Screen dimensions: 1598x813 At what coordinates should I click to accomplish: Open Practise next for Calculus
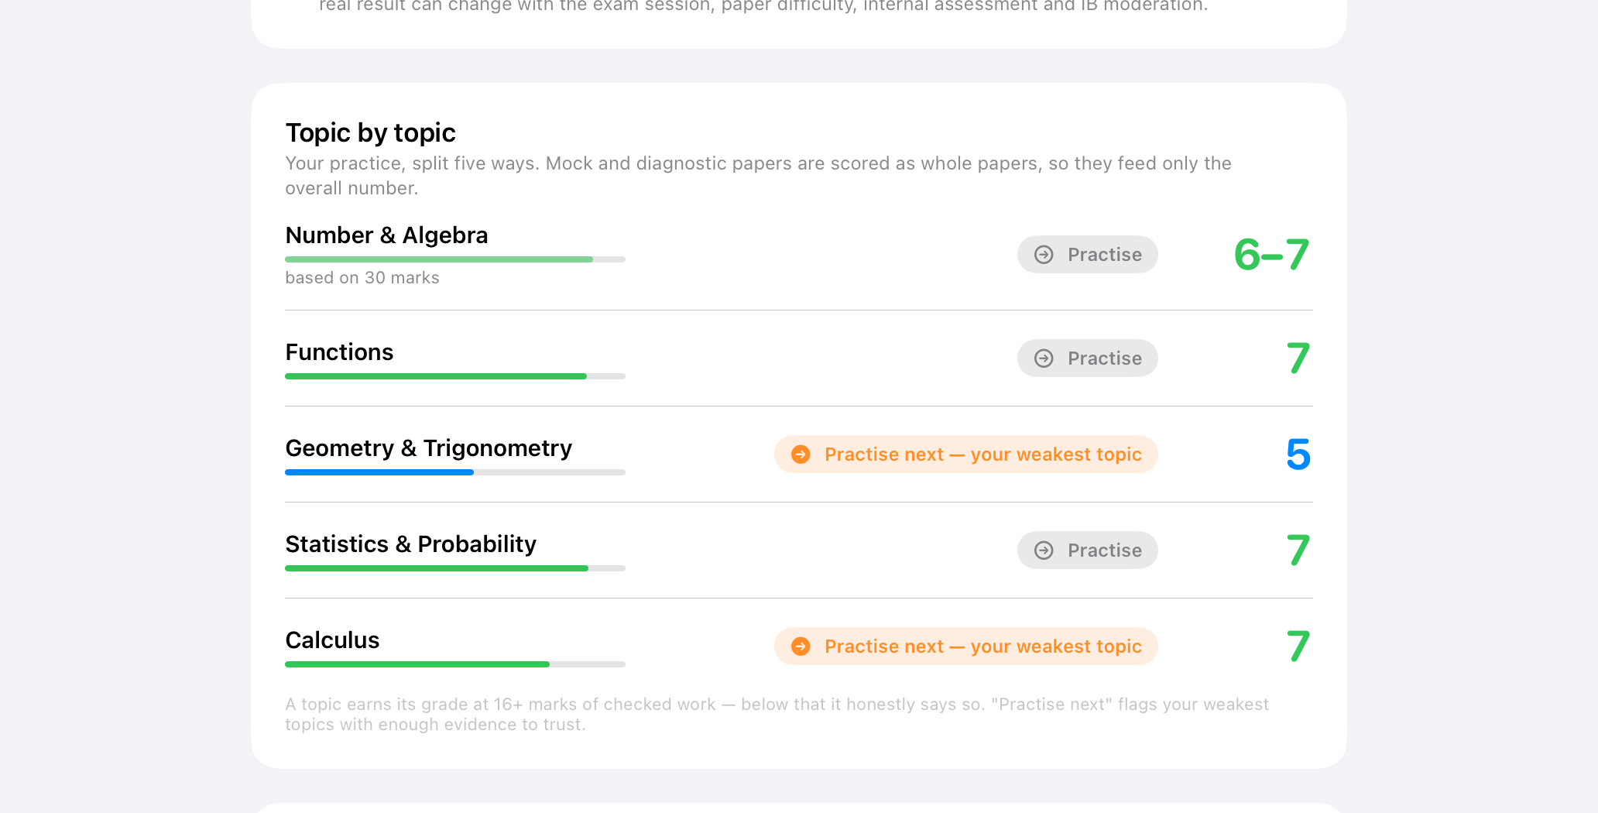[965, 647]
